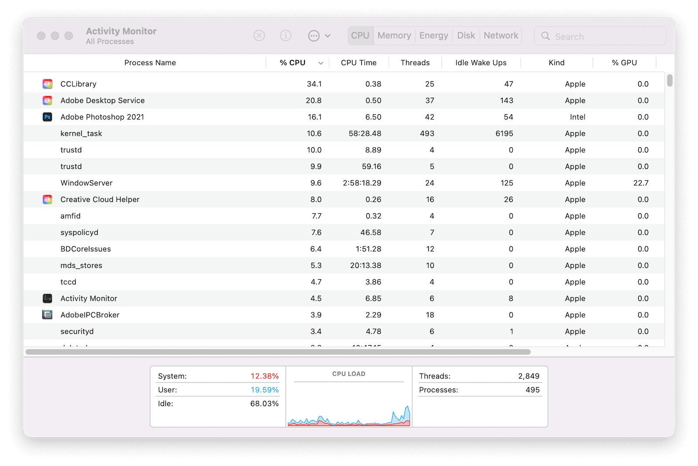Viewport: 698px width, 466px height.
Task: Click the magnifying glass in the search field
Action: click(545, 36)
